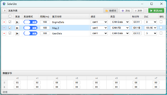
Task: Click the green 发送(All) button
Action: point(156,10)
